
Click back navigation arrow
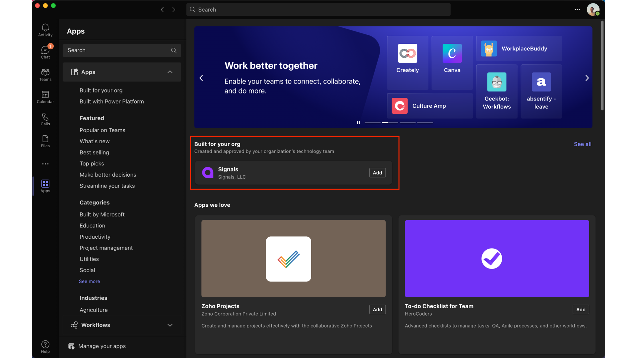[162, 9]
